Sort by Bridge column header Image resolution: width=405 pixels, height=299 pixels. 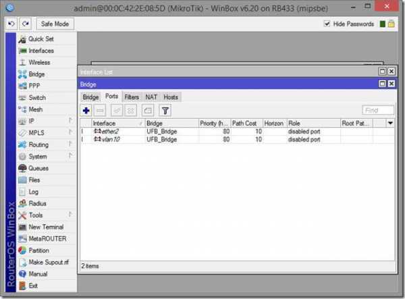click(171, 124)
